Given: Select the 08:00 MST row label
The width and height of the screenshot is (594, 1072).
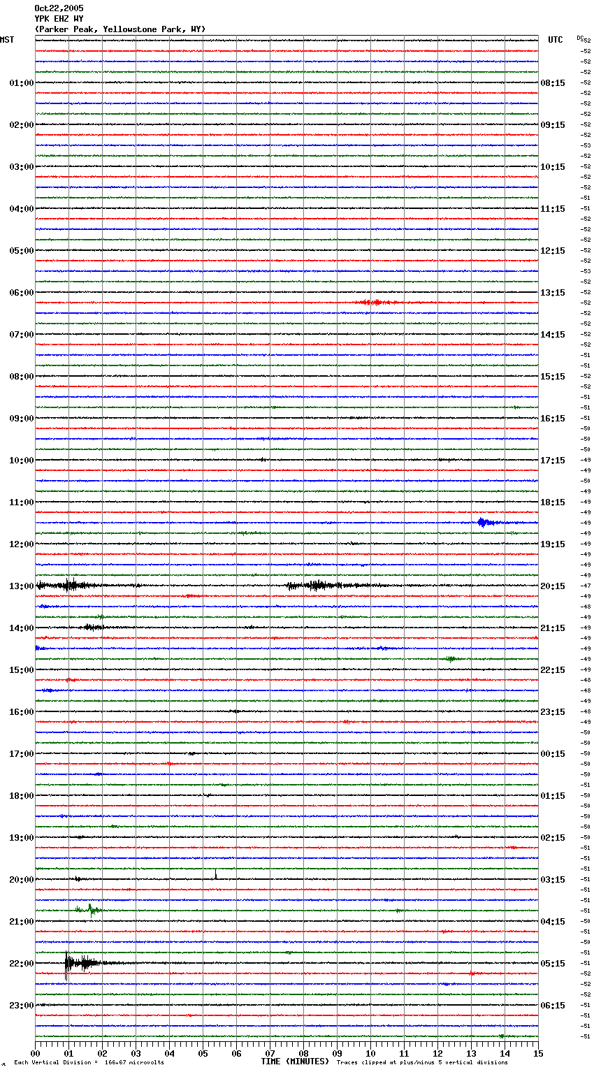Looking at the screenshot, I should pyautogui.click(x=22, y=377).
